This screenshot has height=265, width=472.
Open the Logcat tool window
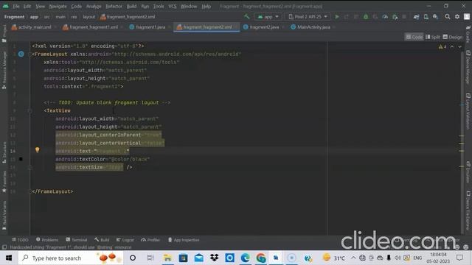point(125,240)
